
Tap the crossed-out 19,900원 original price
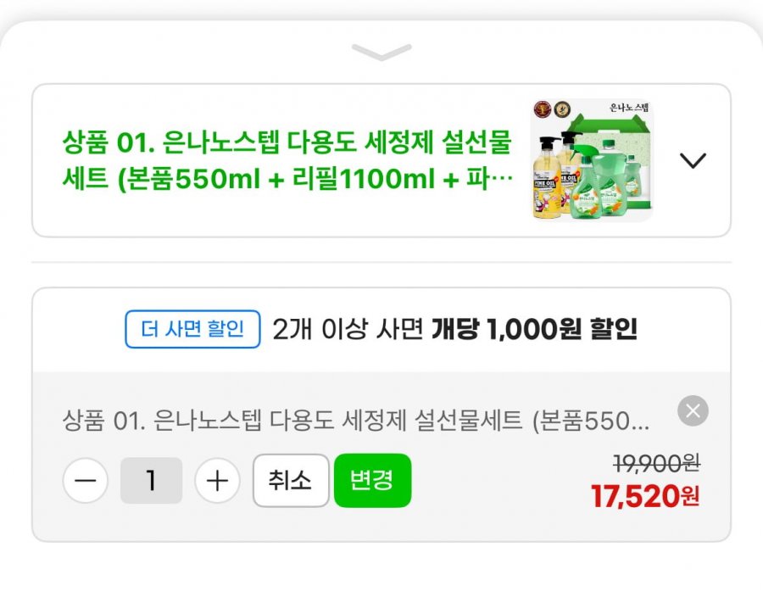656,463
